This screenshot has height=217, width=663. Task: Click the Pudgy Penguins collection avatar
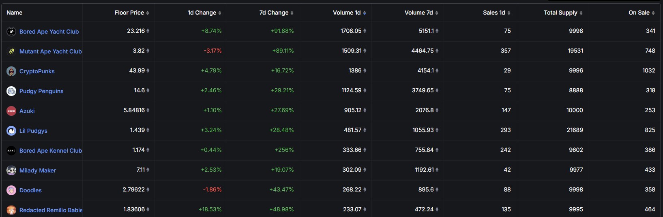[x=11, y=91]
